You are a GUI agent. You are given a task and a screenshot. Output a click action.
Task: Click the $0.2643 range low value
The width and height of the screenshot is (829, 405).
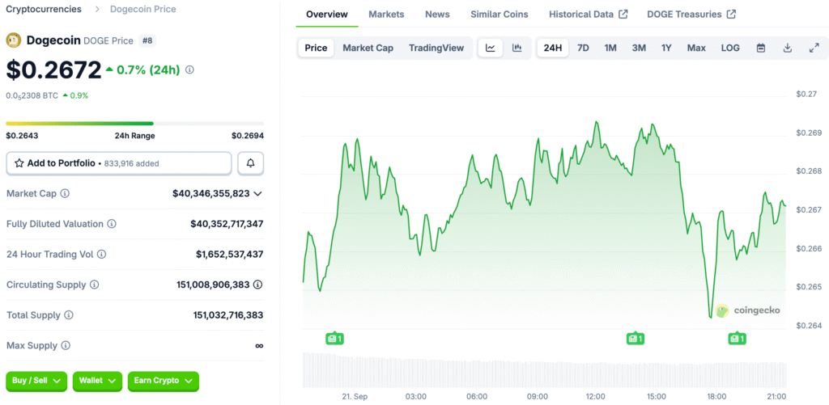tap(22, 136)
